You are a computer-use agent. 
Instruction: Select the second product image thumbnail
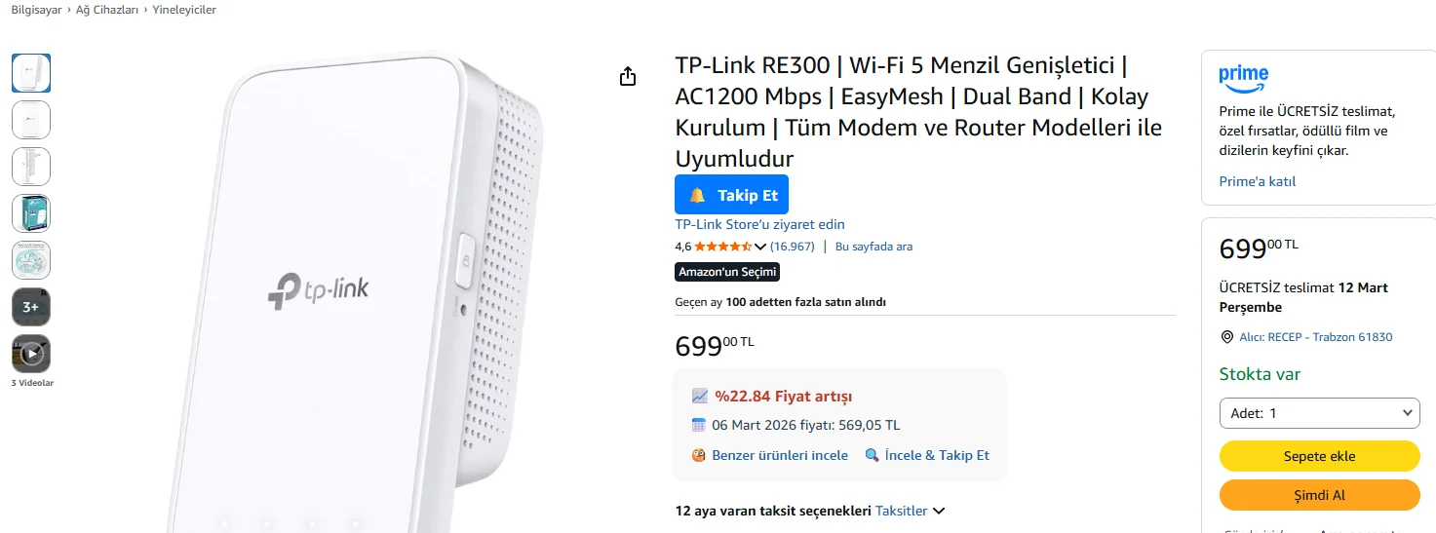click(31, 120)
